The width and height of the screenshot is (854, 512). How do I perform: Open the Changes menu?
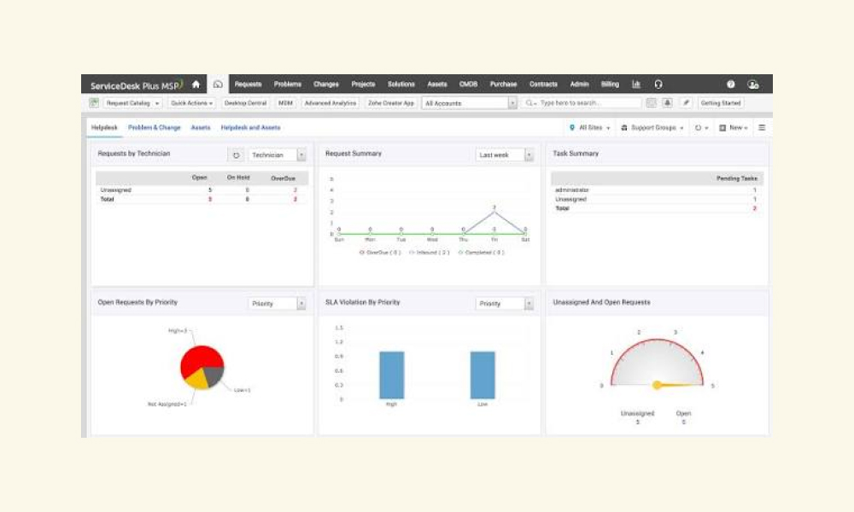pos(326,84)
